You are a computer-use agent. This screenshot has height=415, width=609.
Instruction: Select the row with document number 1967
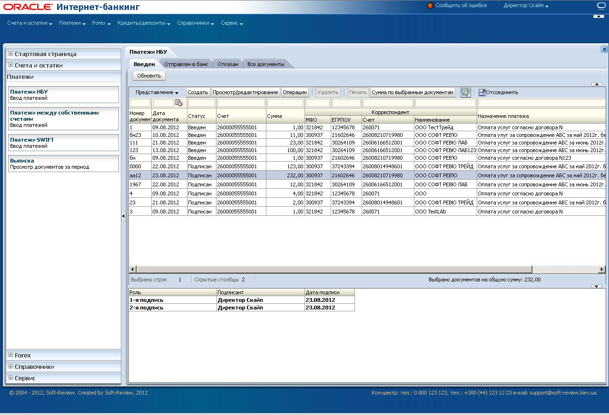pos(367,184)
